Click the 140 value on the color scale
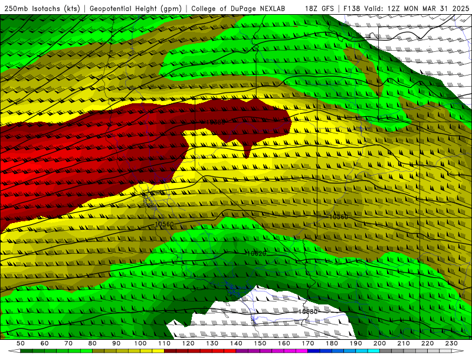The height and width of the screenshot is (354, 472). pyautogui.click(x=236, y=343)
